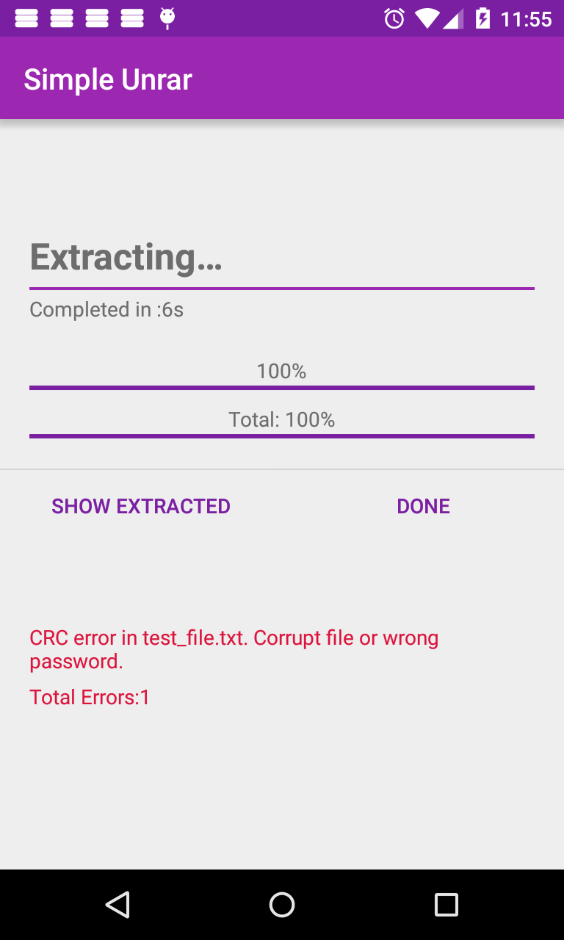
Task: Open recent apps with square button
Action: 446,905
